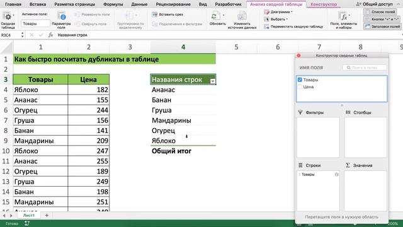Go to previous sheet arrow
This screenshot has height=227, width=403.
[4, 216]
